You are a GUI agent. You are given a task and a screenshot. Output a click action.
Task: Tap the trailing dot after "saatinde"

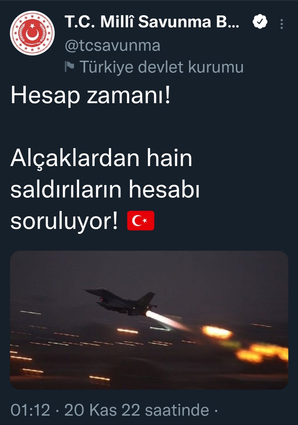216,411
